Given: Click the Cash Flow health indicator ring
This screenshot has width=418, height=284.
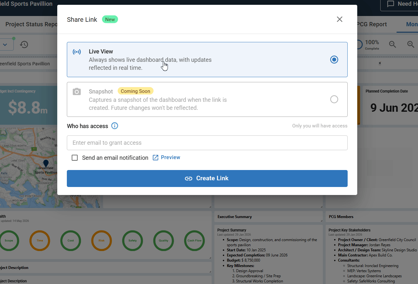Looking at the screenshot, I should tap(194, 240).
